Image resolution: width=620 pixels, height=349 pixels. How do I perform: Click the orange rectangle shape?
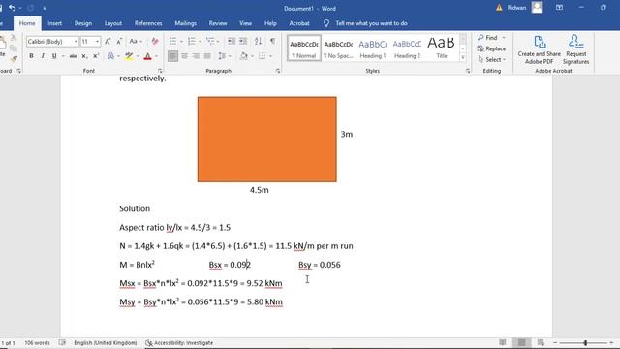click(267, 140)
